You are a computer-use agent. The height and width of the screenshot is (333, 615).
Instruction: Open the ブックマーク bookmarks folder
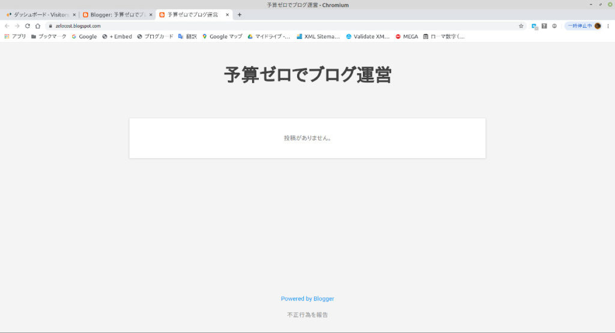pyautogui.click(x=49, y=37)
